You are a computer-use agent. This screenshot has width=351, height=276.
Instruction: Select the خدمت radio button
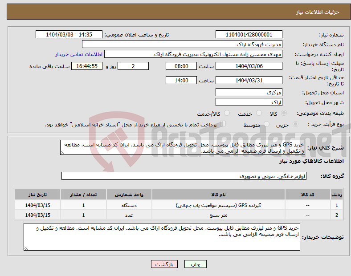coord(259,113)
